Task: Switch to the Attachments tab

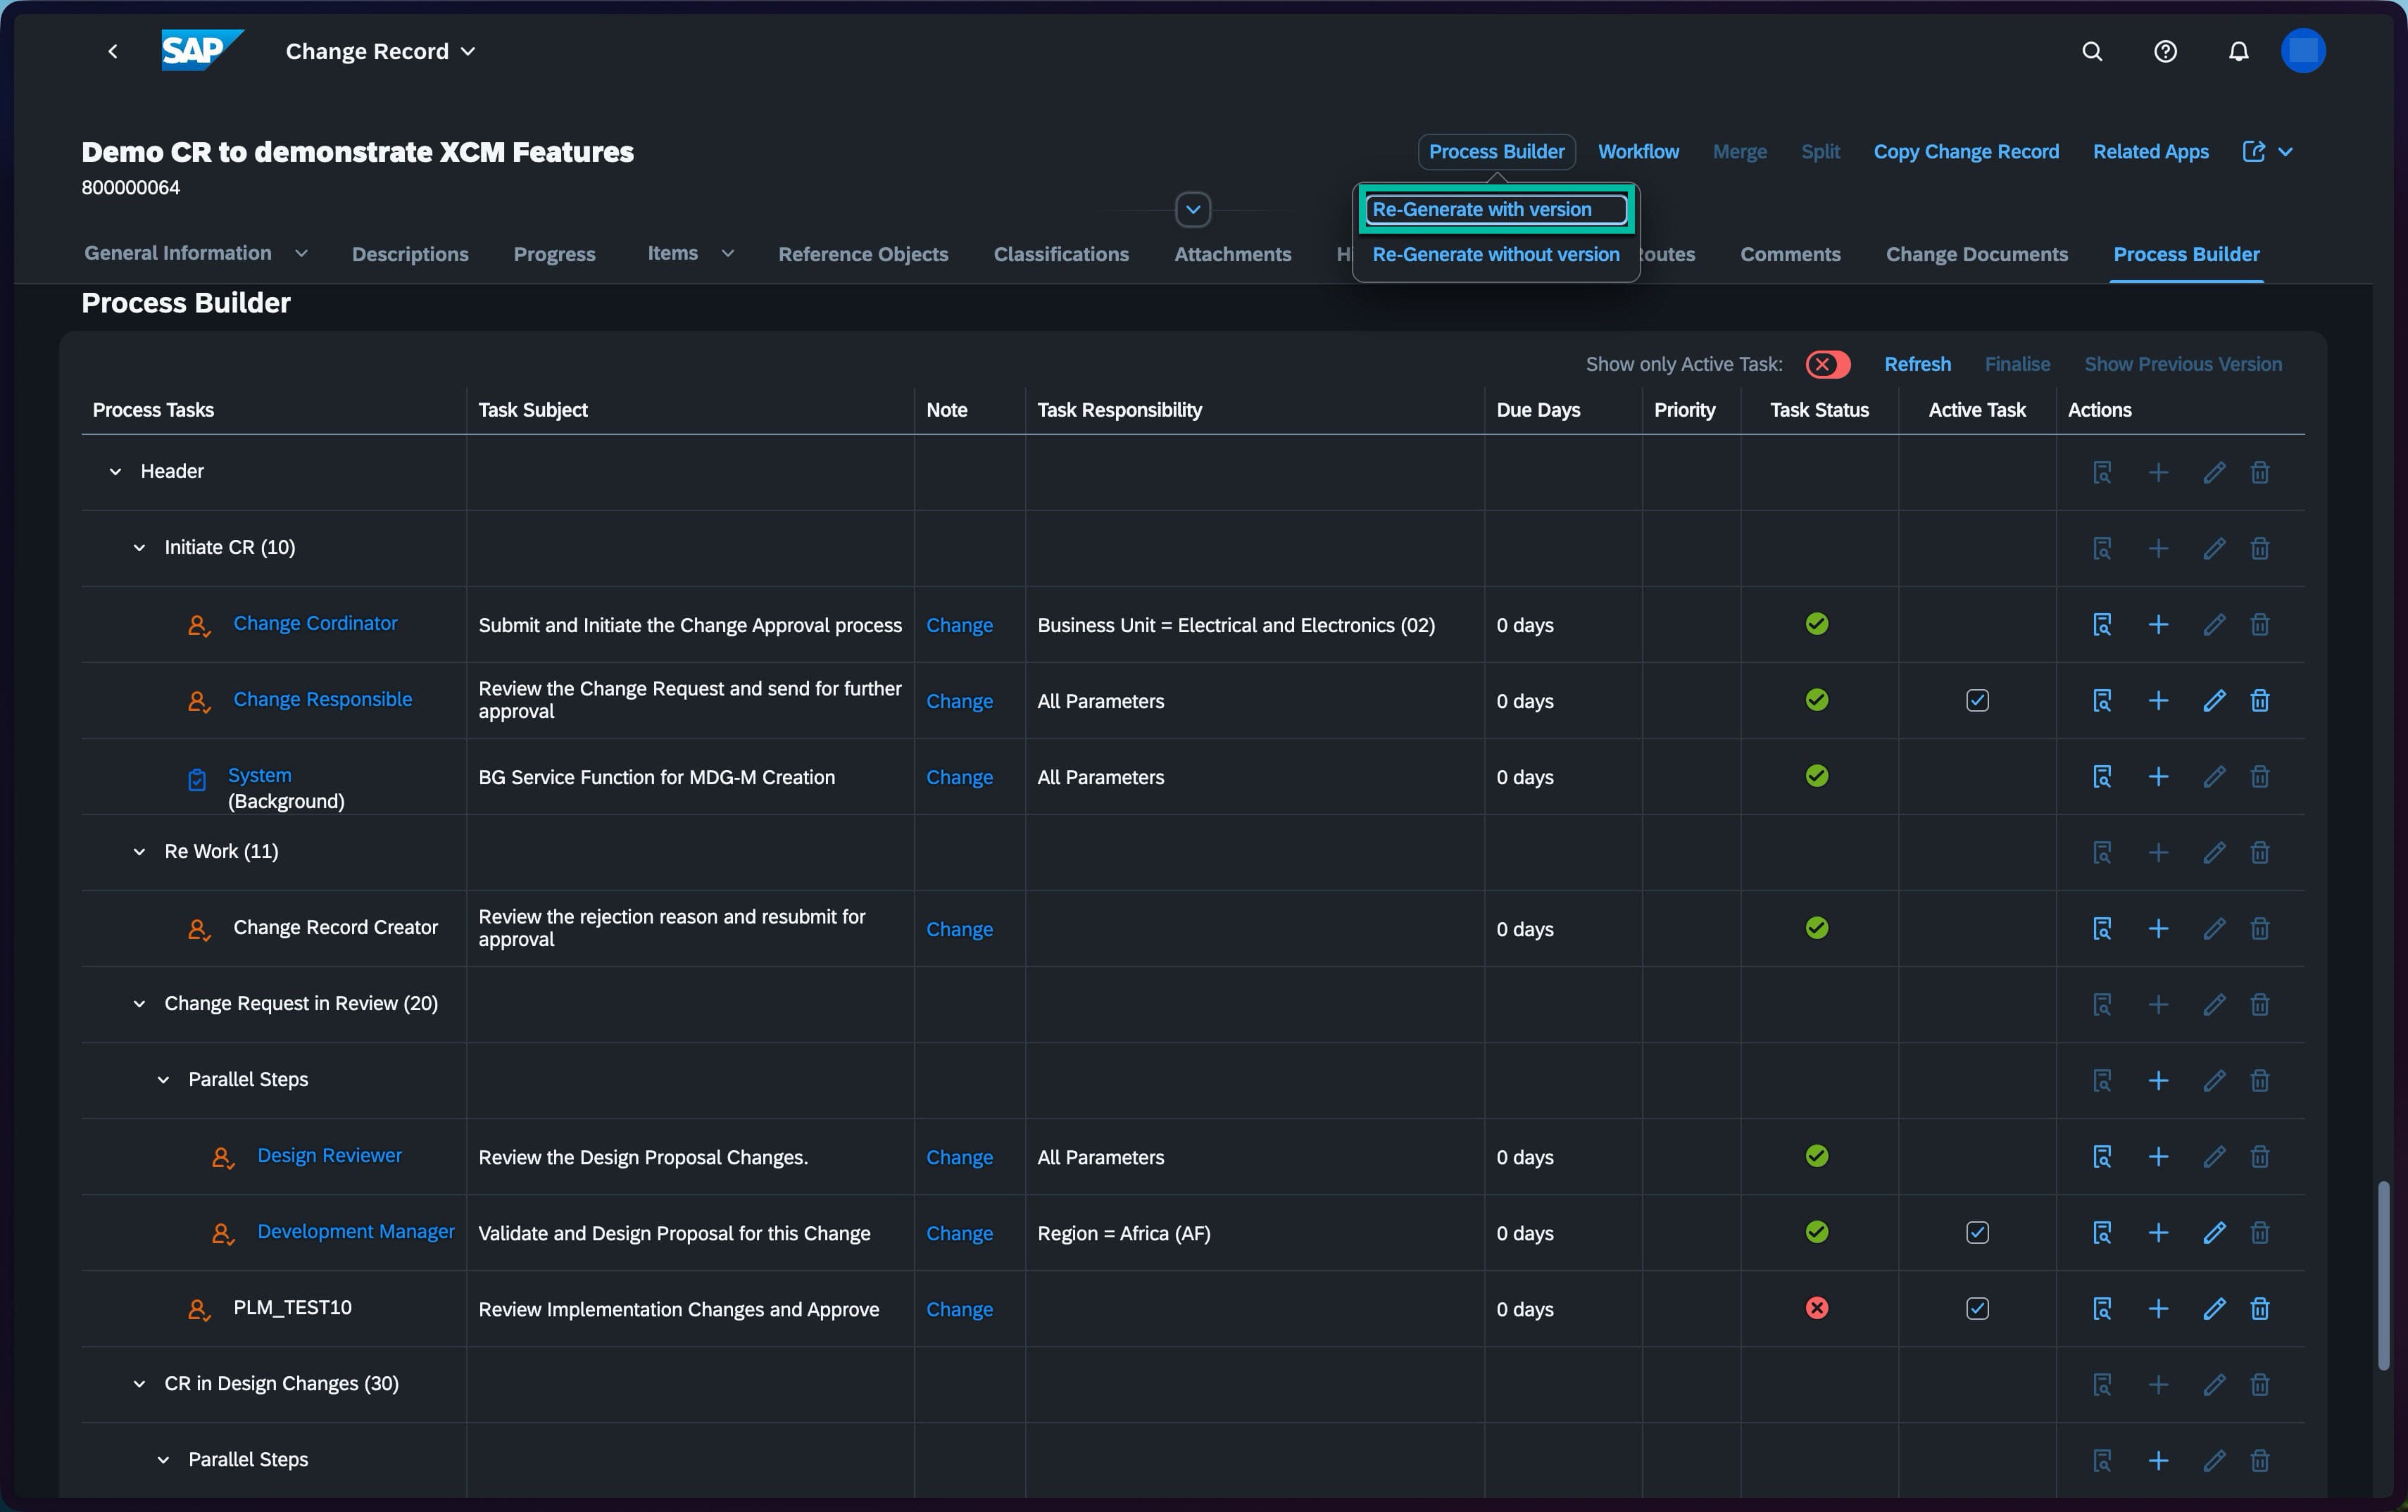Action: click(x=1232, y=254)
